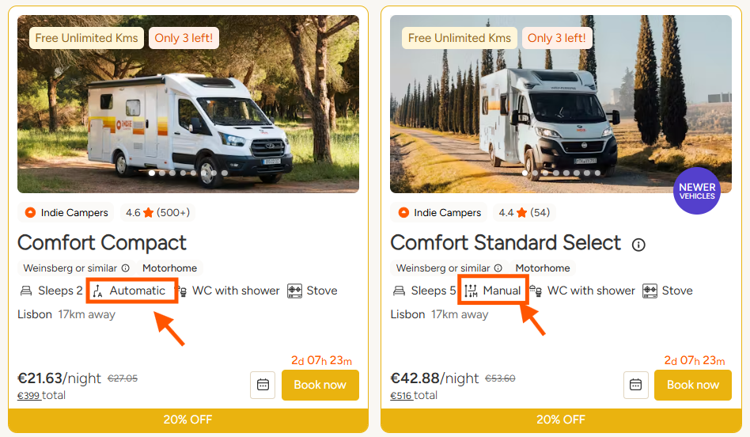750x437 pixels.
Task: Click the Manual transmission icon
Action: (x=472, y=291)
